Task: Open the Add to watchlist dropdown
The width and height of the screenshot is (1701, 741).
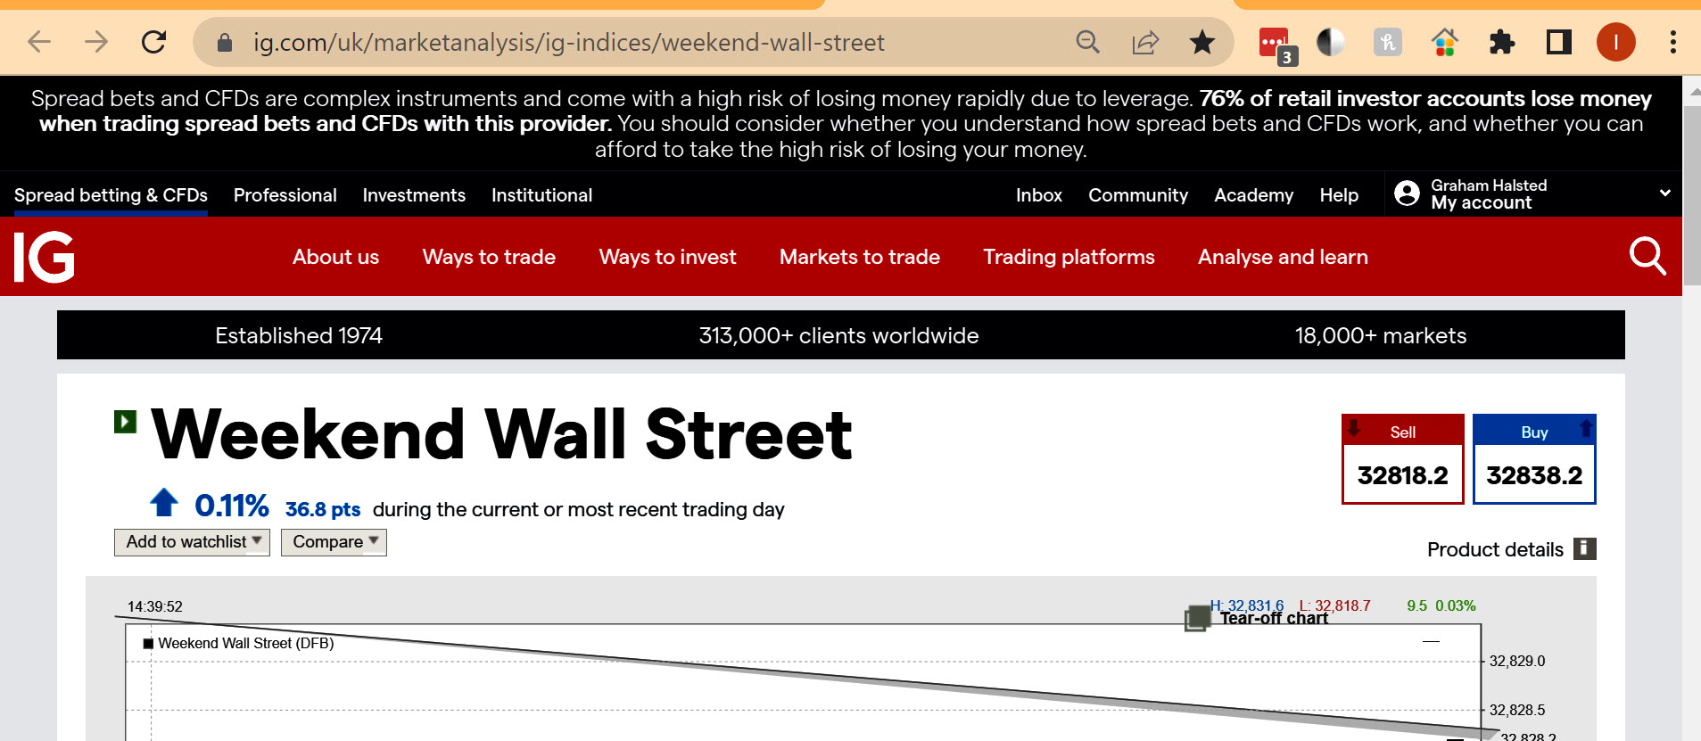Action: (192, 542)
